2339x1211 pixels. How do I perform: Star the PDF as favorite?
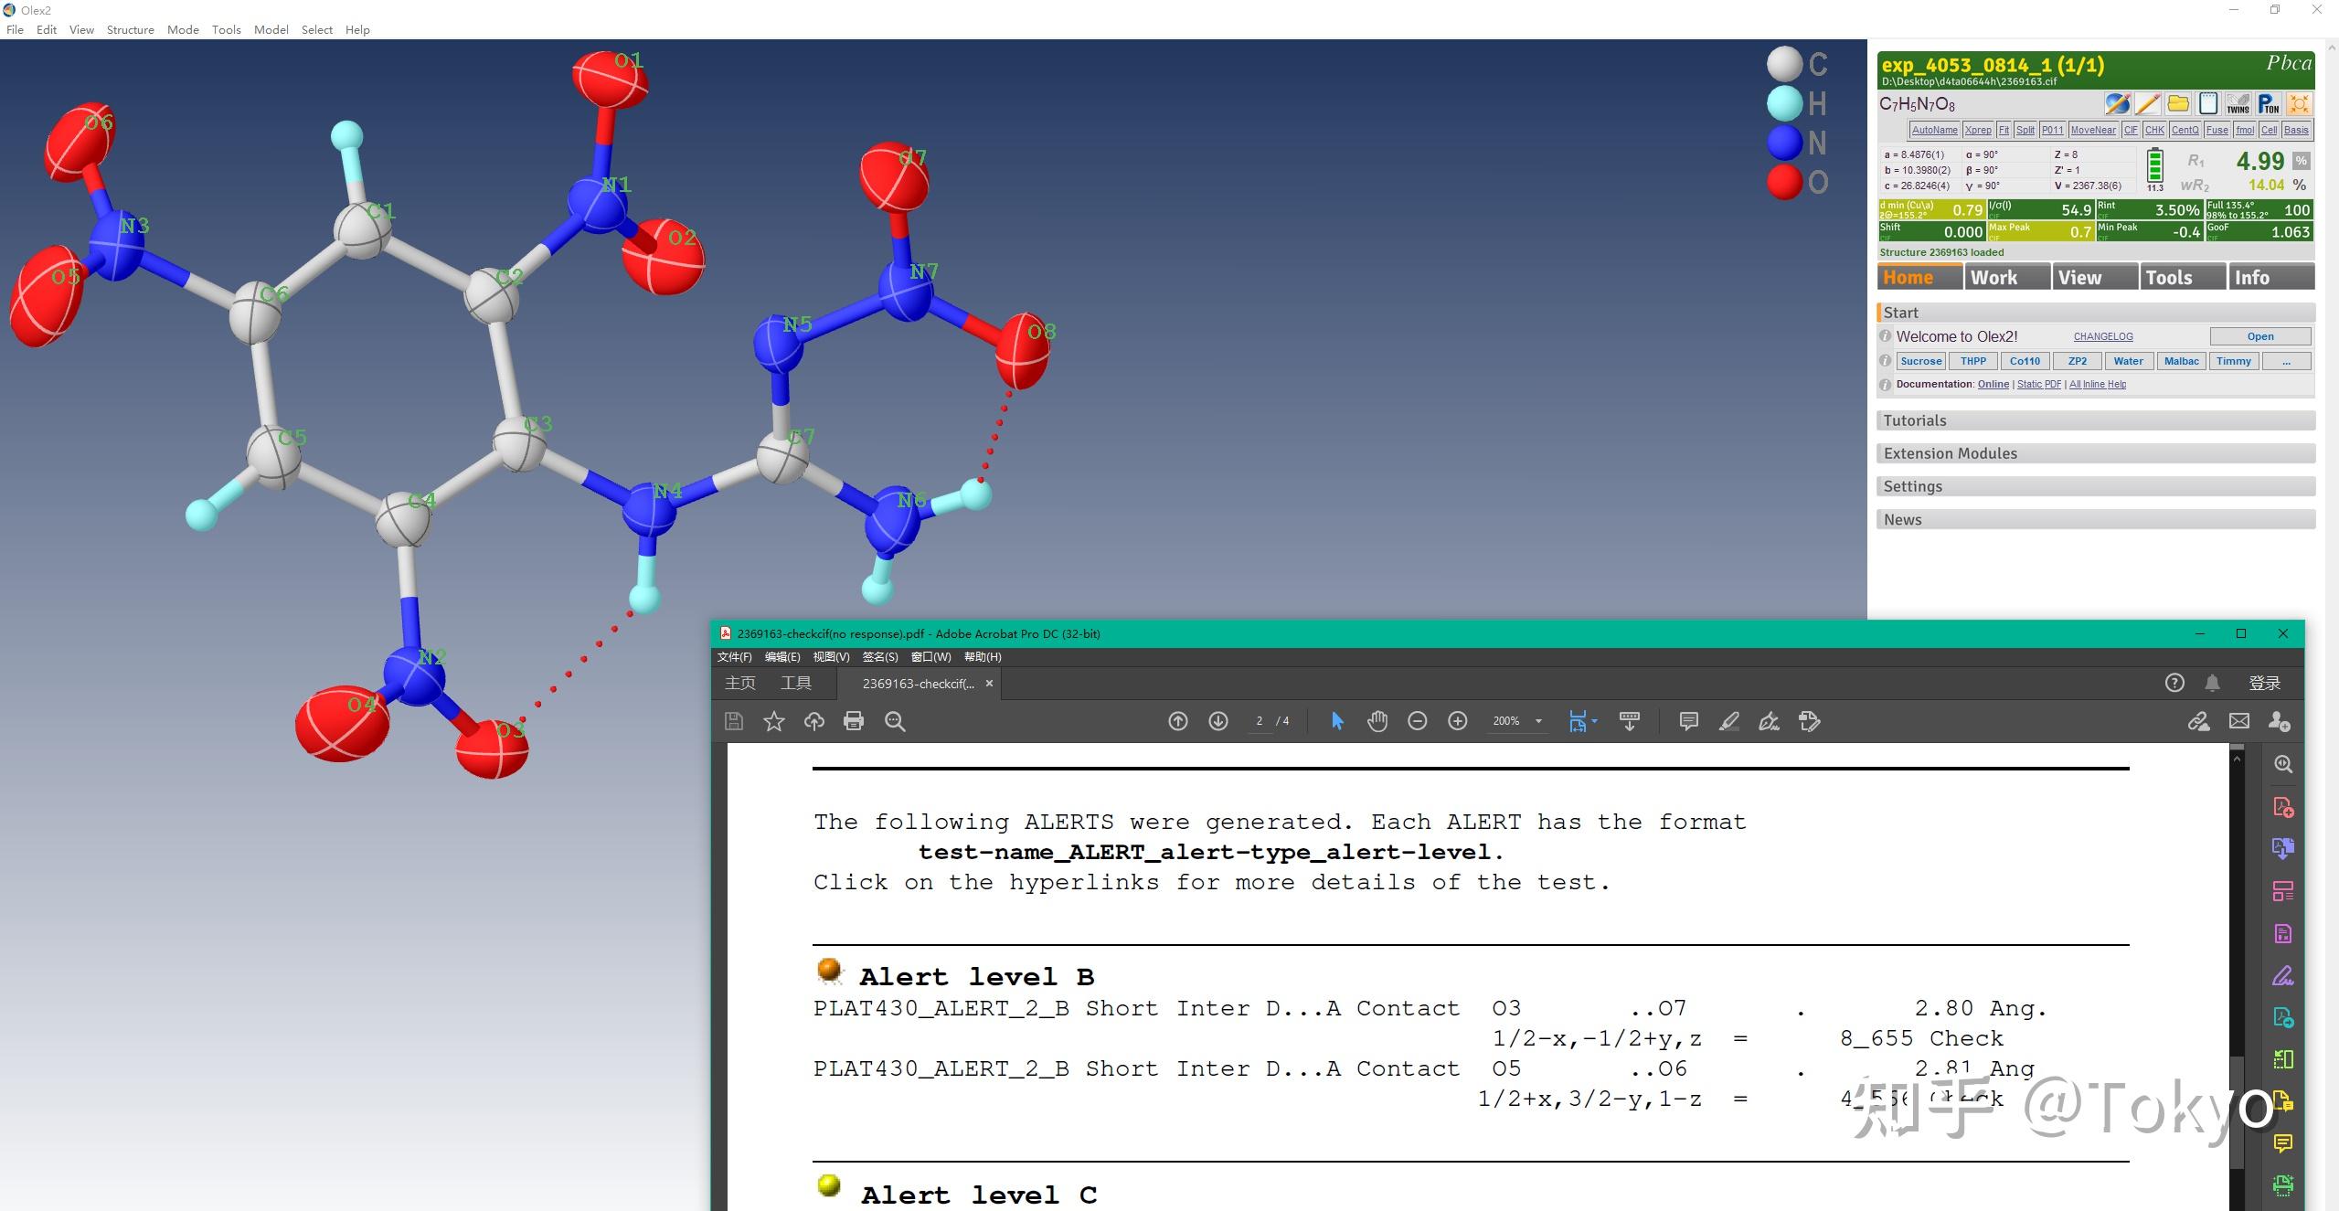774,721
